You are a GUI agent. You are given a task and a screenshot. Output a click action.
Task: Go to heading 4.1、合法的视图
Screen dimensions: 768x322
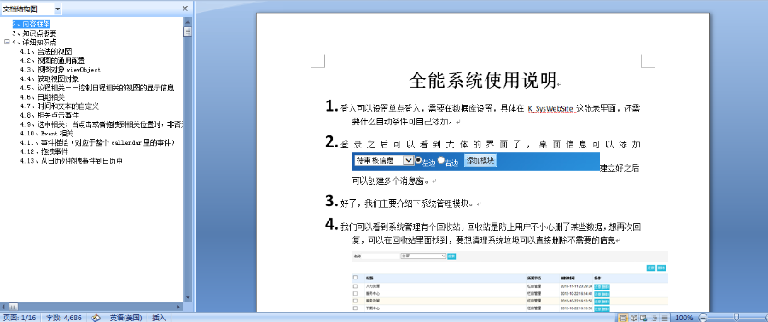pos(46,51)
